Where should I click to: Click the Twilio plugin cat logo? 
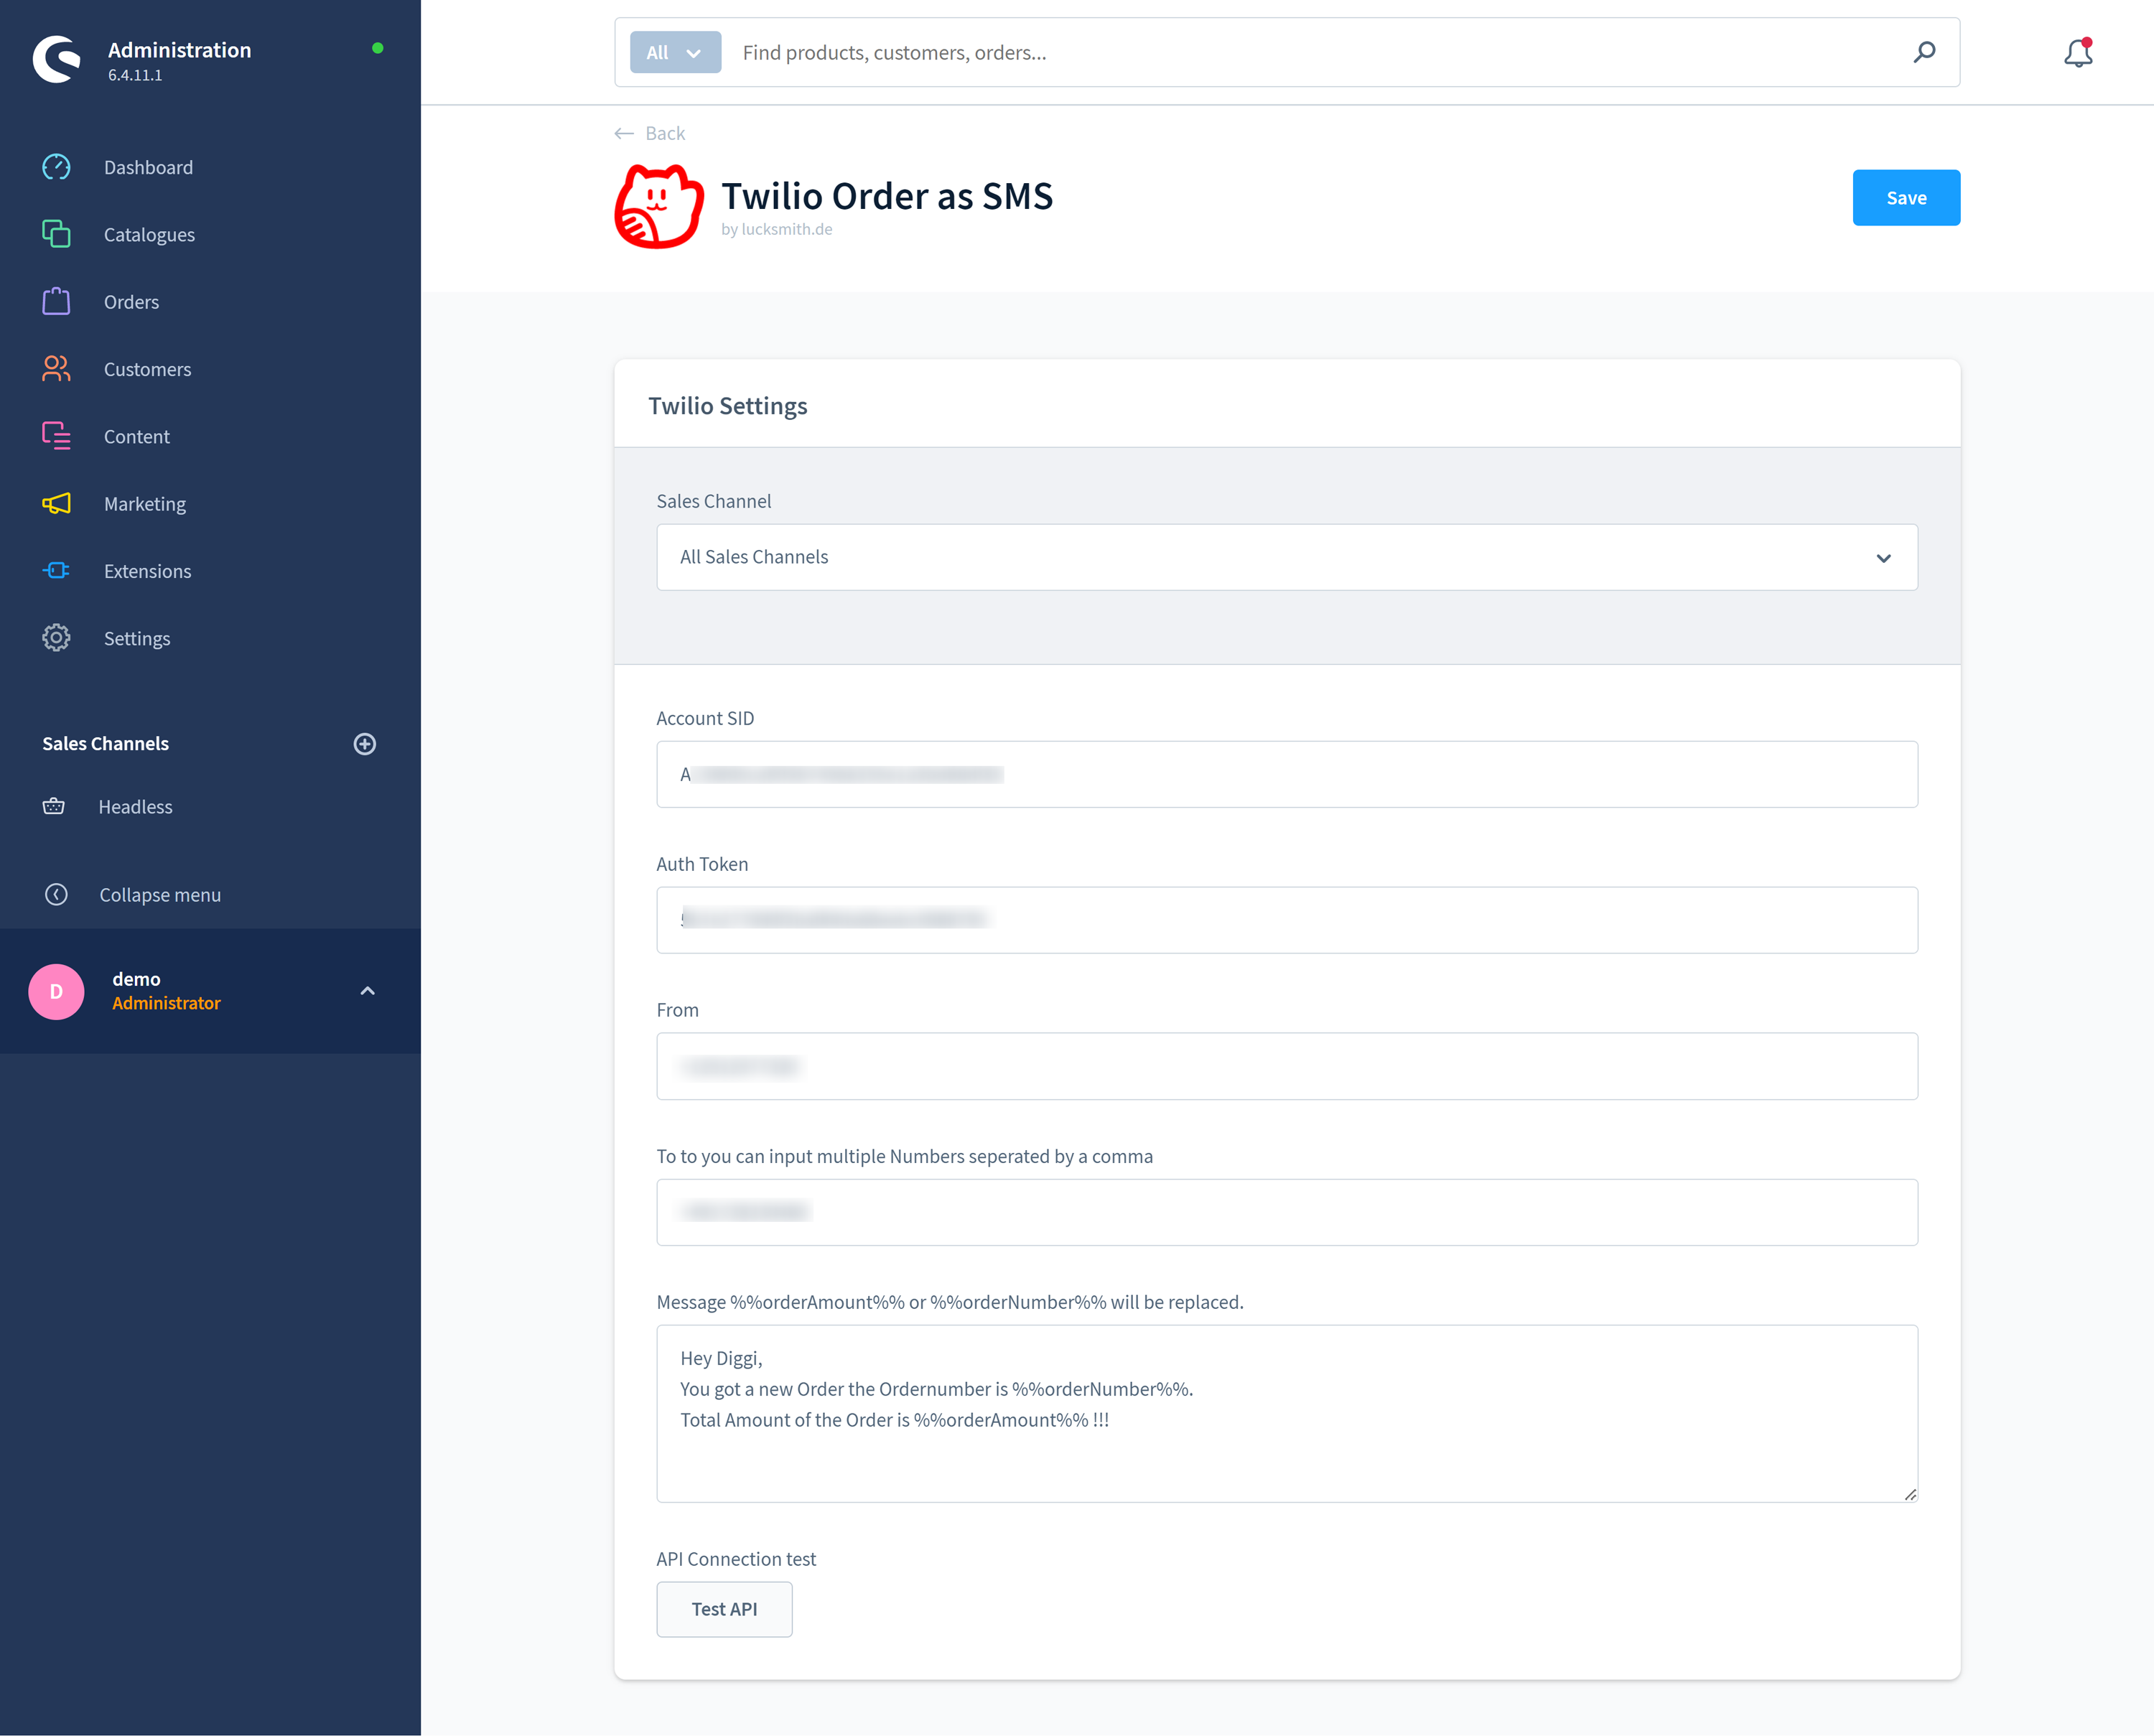tap(658, 206)
